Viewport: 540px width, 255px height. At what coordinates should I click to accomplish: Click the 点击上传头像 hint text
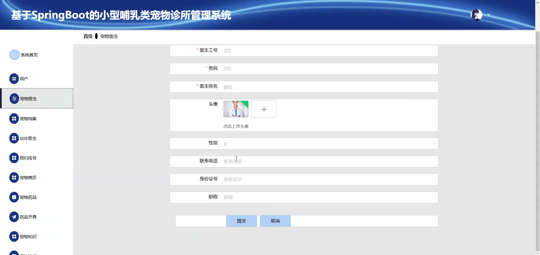[x=236, y=126]
